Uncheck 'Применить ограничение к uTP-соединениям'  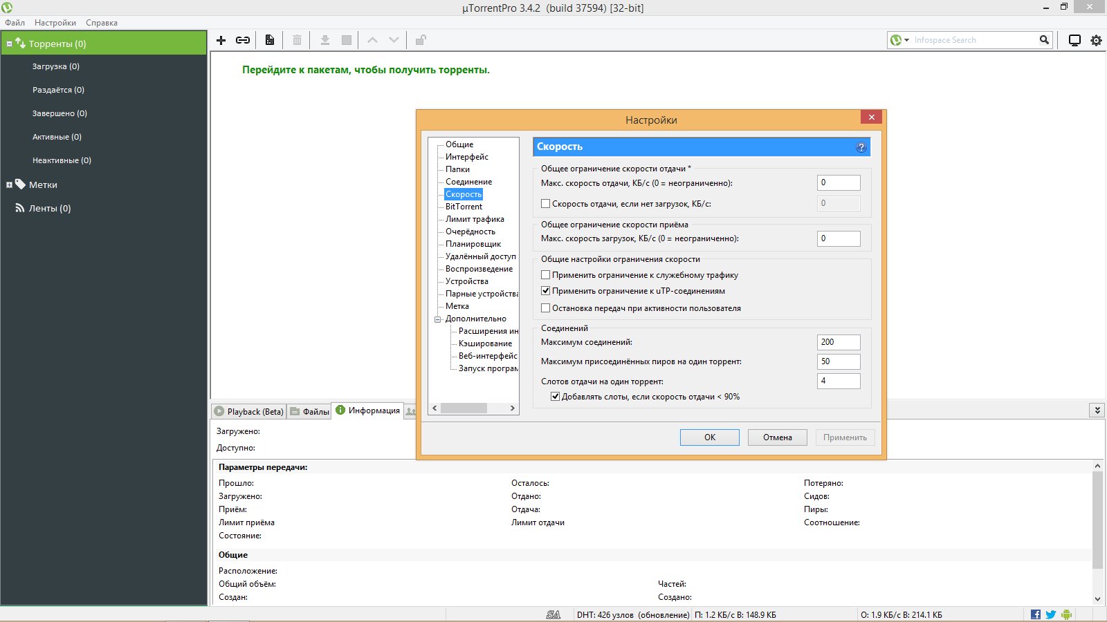(x=545, y=291)
